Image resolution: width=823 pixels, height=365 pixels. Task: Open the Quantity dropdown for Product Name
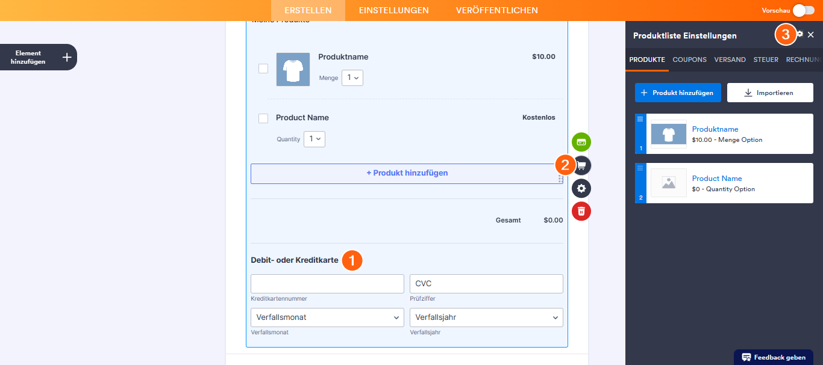(314, 139)
